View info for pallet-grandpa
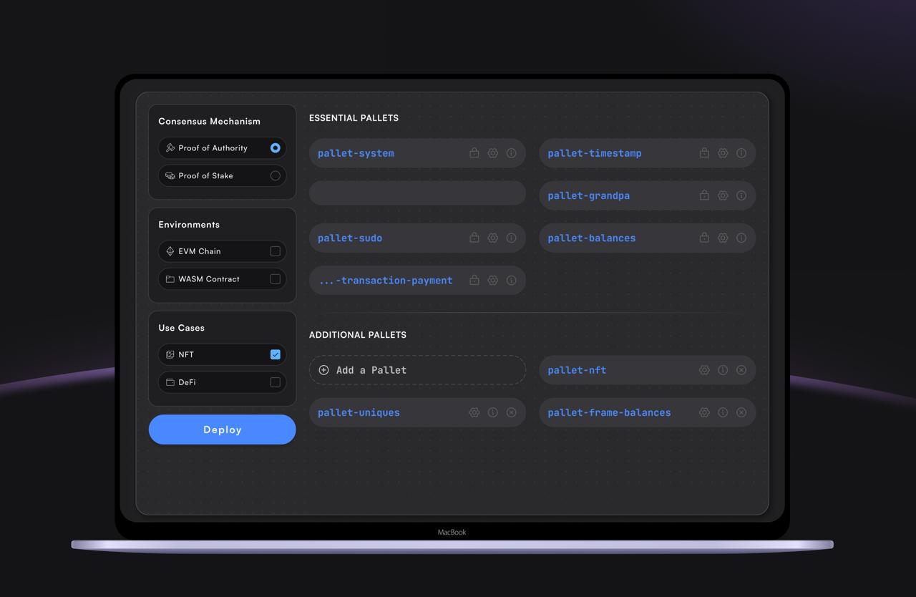Image resolution: width=916 pixels, height=597 pixels. 741,195
